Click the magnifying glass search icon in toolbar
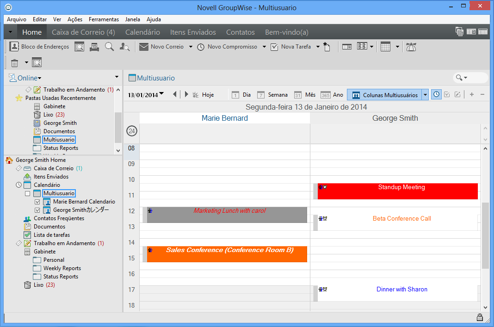494x327 pixels. click(109, 47)
